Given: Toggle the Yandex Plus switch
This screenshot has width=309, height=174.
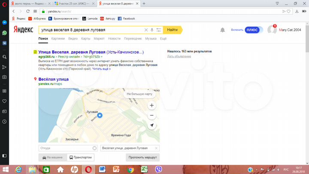Looking at the screenshot, I should tap(254, 30).
